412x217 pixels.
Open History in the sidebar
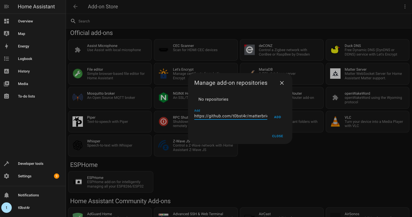tap(33, 71)
